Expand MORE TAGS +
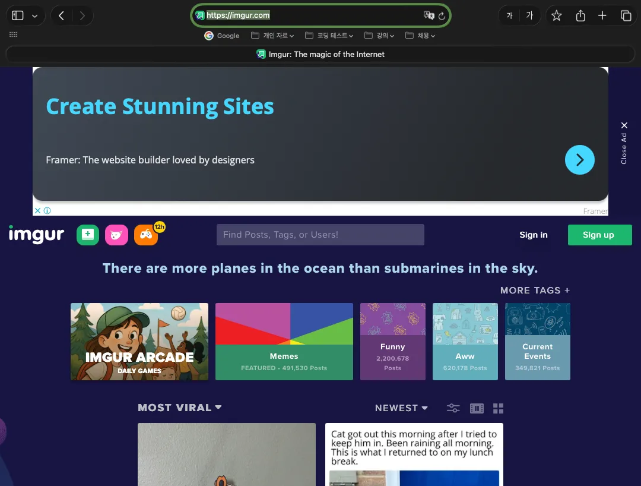The image size is (641, 486). [535, 291]
